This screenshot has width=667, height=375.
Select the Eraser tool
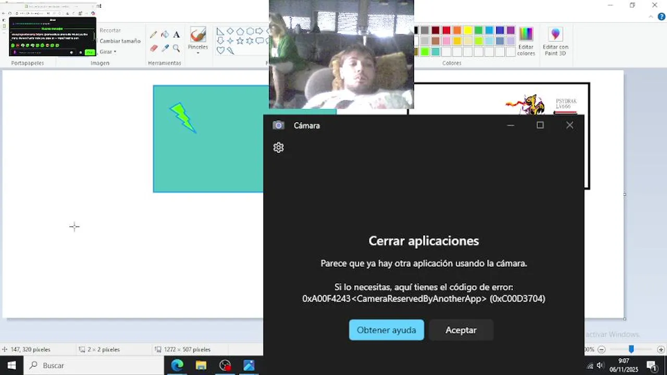153,48
